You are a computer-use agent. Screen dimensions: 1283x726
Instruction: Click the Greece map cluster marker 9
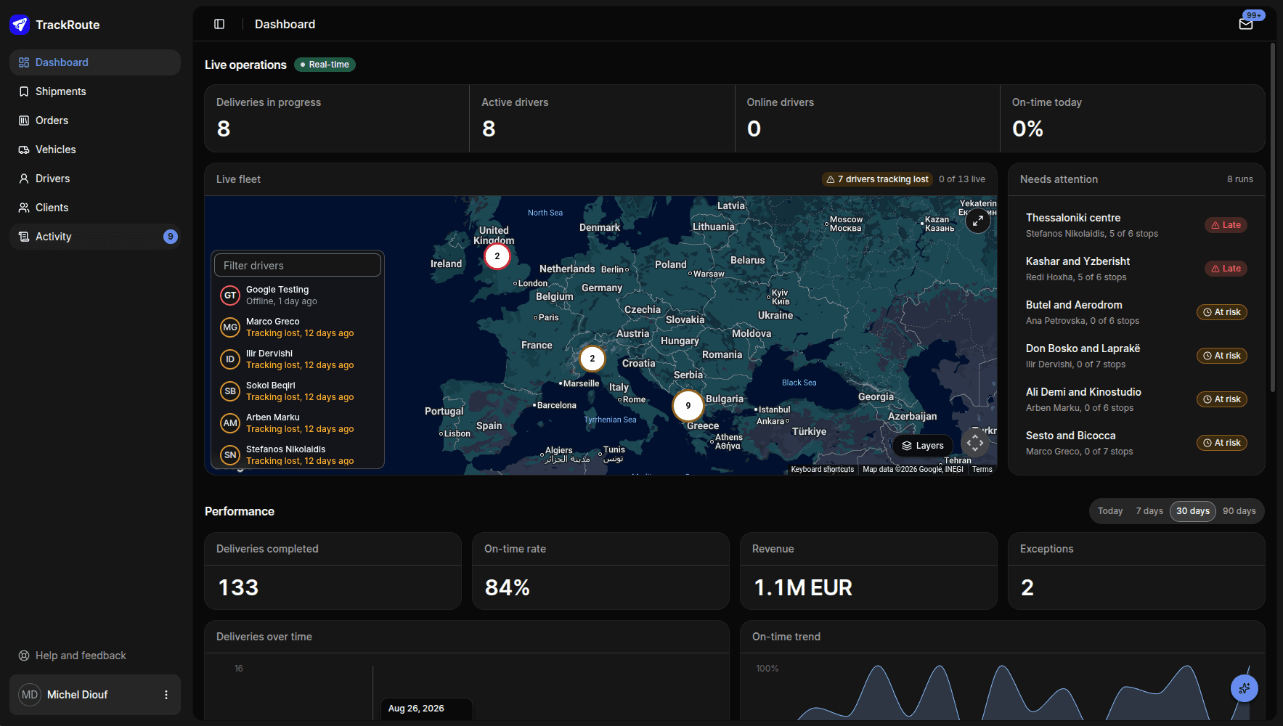pyautogui.click(x=688, y=406)
